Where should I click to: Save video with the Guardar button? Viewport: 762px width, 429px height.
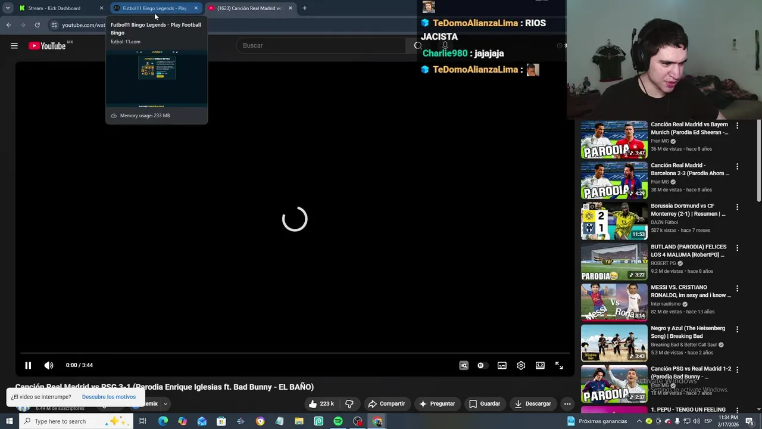point(484,403)
